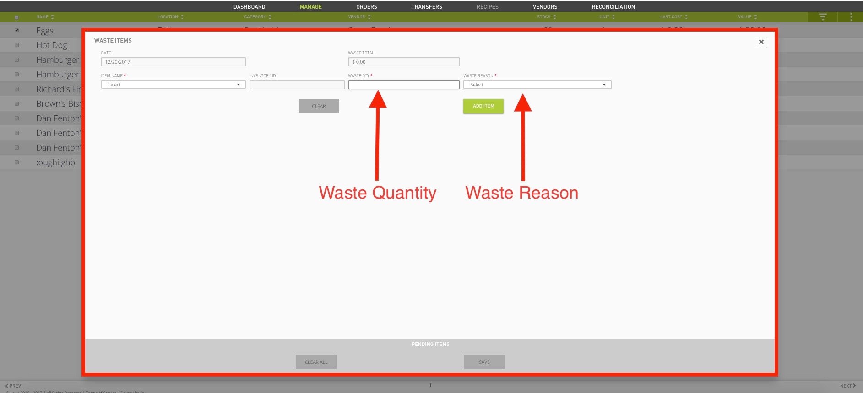
Task: Click the Inventory ID field
Action: [297, 85]
